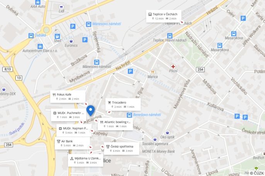Click the Benešovo náměstí bus stop icon
The image size is (265, 176).
click(x=129, y=115)
